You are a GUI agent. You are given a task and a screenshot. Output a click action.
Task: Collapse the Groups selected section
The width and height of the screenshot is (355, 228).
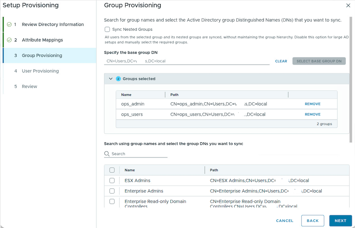point(110,78)
